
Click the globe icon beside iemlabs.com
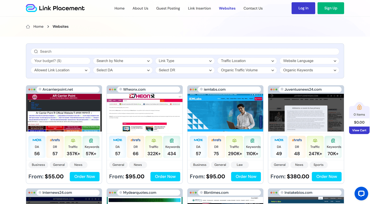[x=201, y=89]
